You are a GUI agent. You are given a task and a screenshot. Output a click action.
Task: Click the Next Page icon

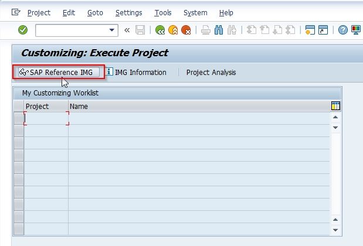(277, 30)
